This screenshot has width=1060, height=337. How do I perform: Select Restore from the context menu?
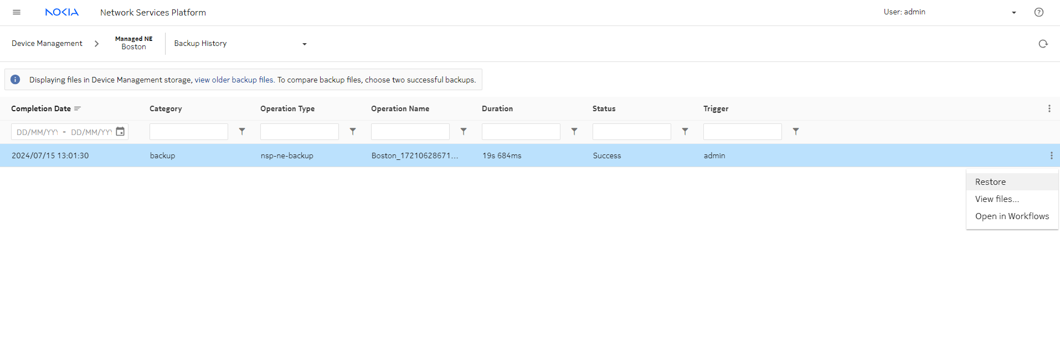[x=990, y=182]
